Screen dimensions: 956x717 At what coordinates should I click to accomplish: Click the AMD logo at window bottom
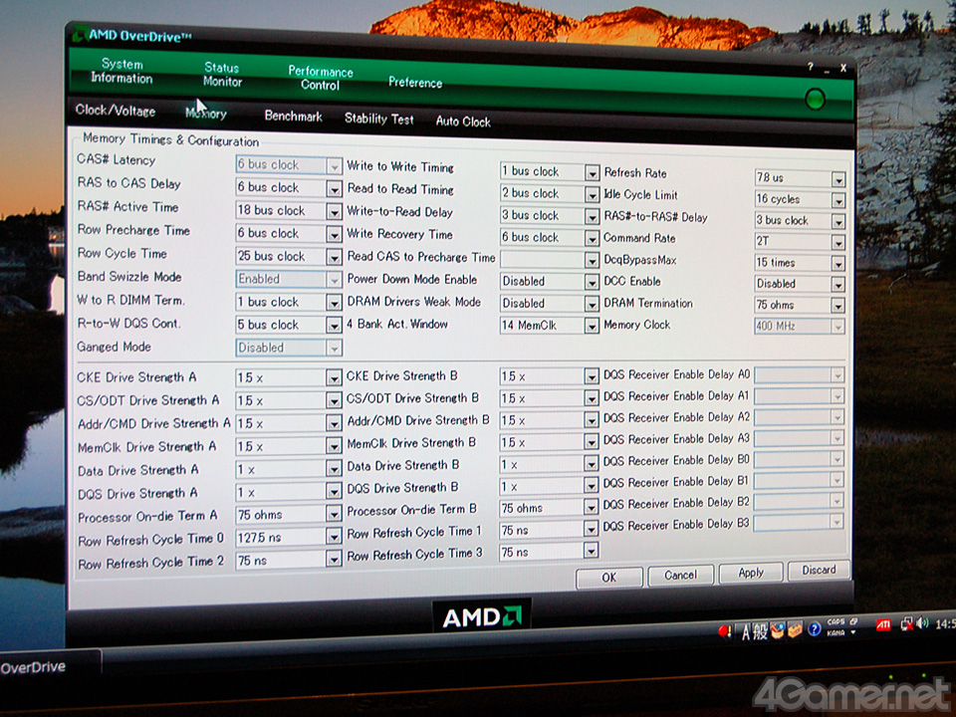pos(482,617)
